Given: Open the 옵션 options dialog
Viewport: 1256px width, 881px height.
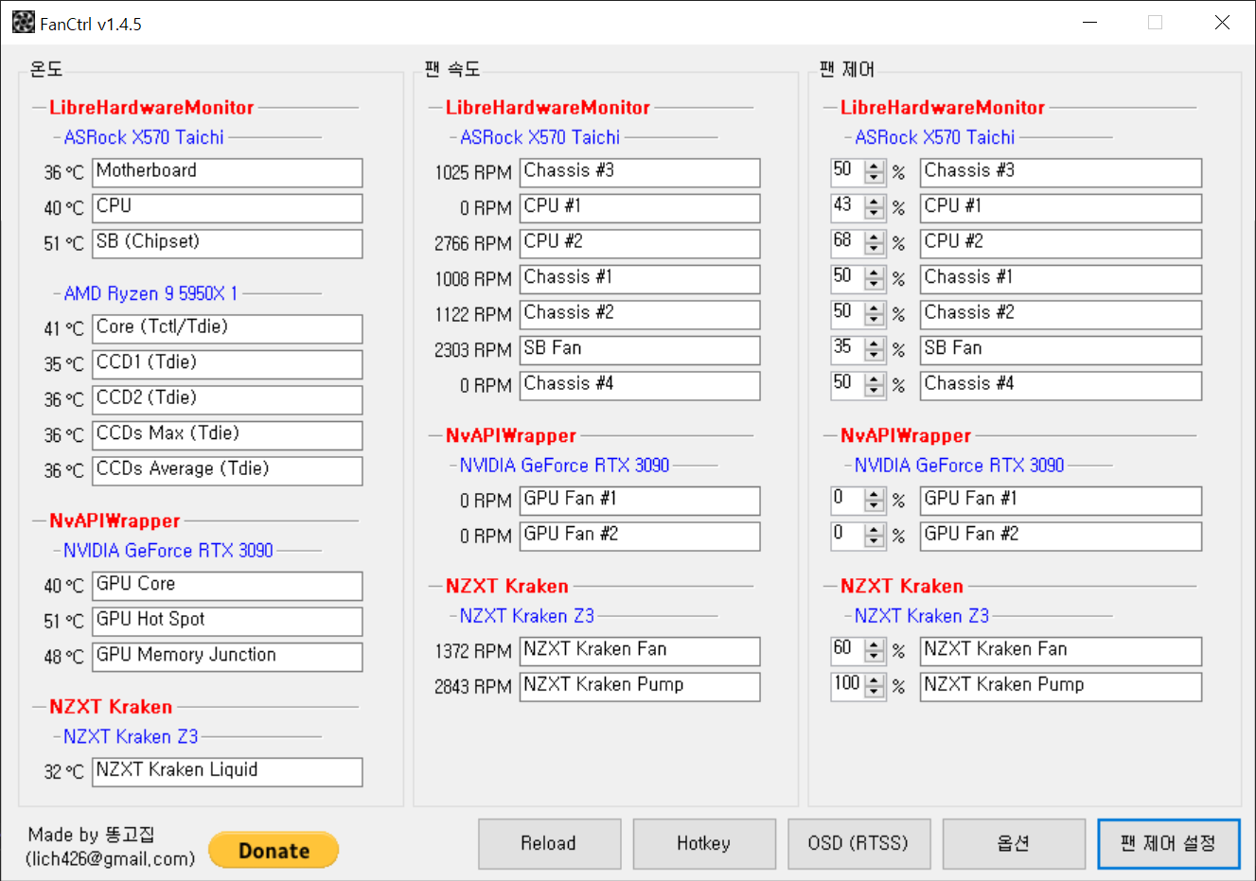Looking at the screenshot, I should coord(1014,843).
